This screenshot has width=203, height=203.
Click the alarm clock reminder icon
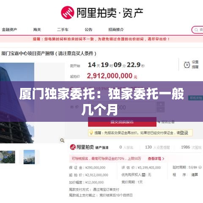click(187, 65)
